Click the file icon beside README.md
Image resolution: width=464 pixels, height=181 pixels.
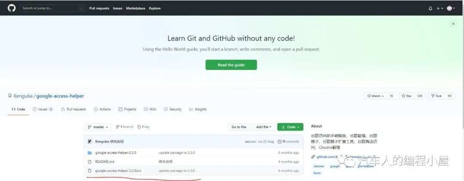click(x=90, y=162)
